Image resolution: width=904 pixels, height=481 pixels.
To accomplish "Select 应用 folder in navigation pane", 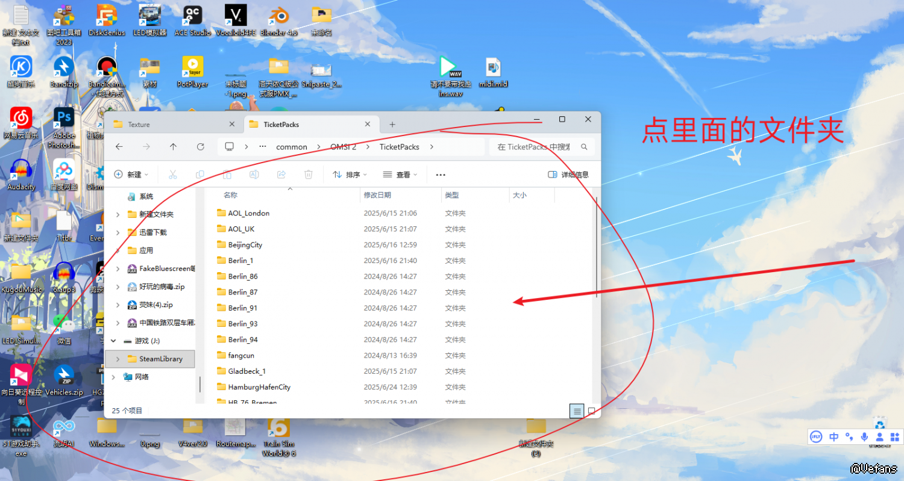I will click(x=140, y=250).
